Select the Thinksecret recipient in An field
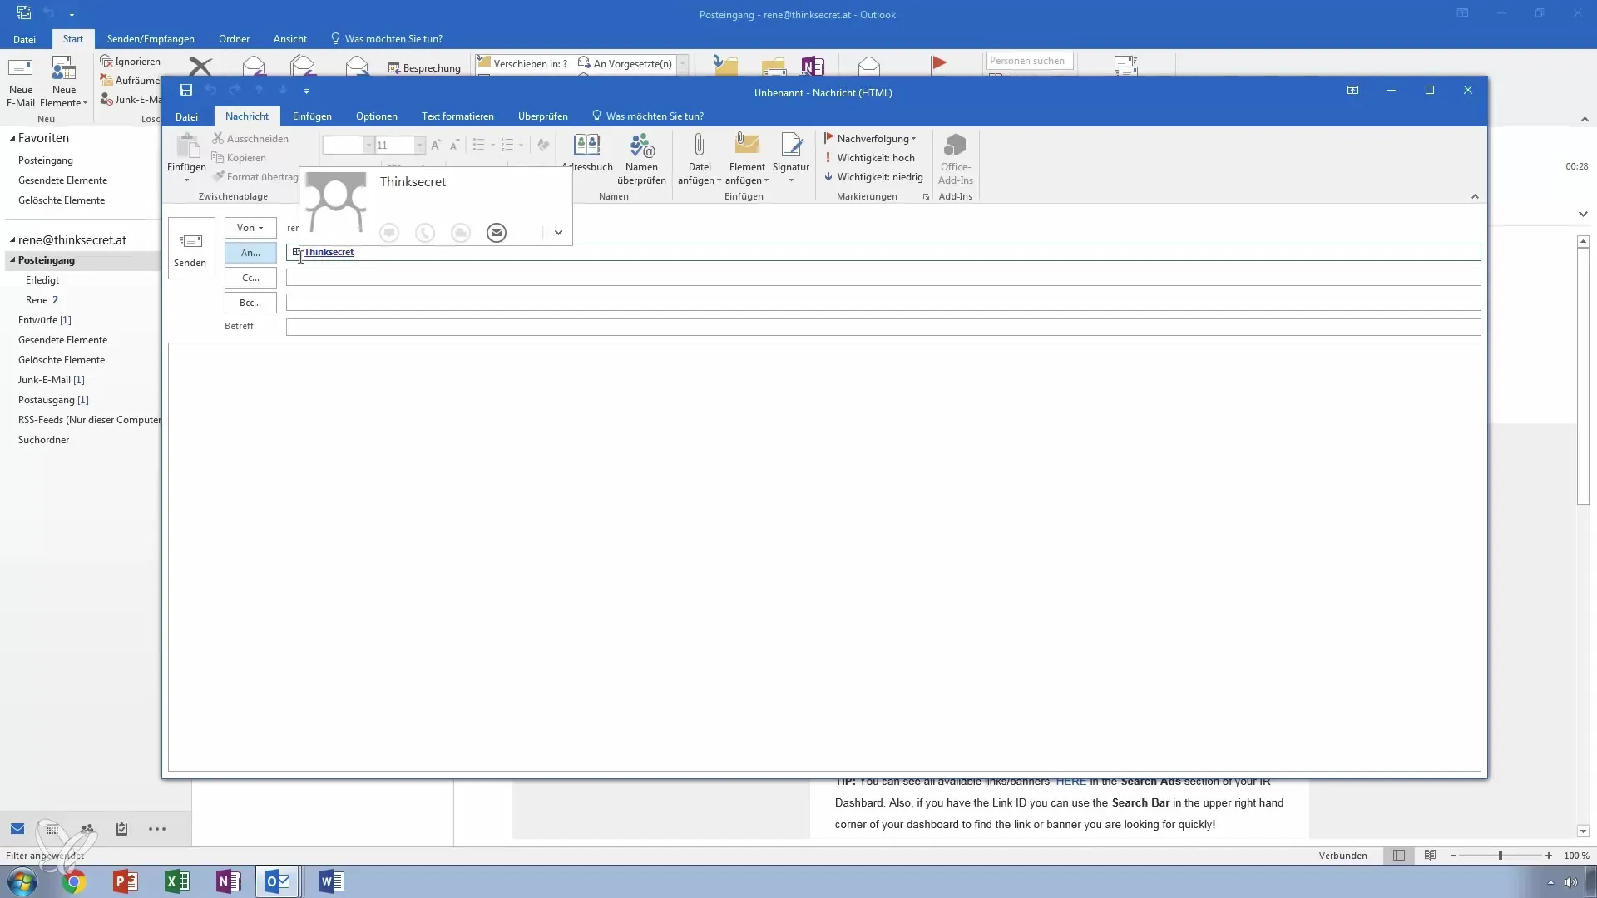 pos(329,252)
